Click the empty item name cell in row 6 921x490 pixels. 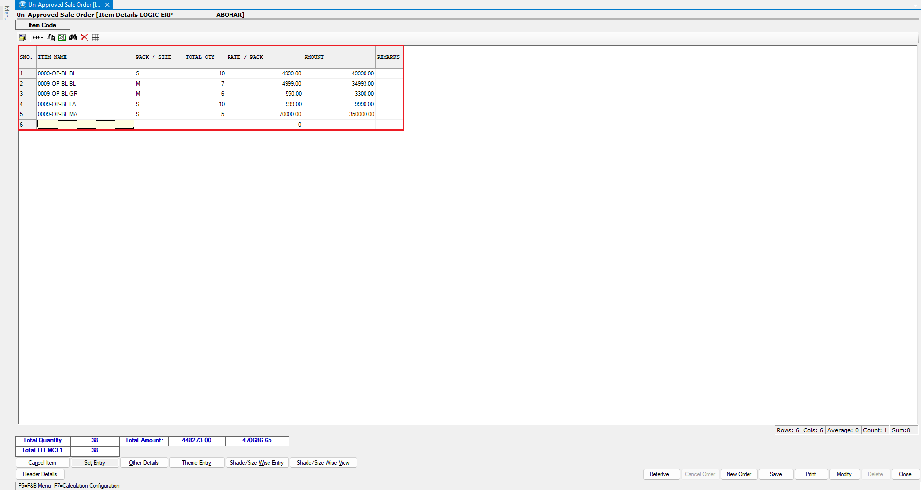[85, 125]
